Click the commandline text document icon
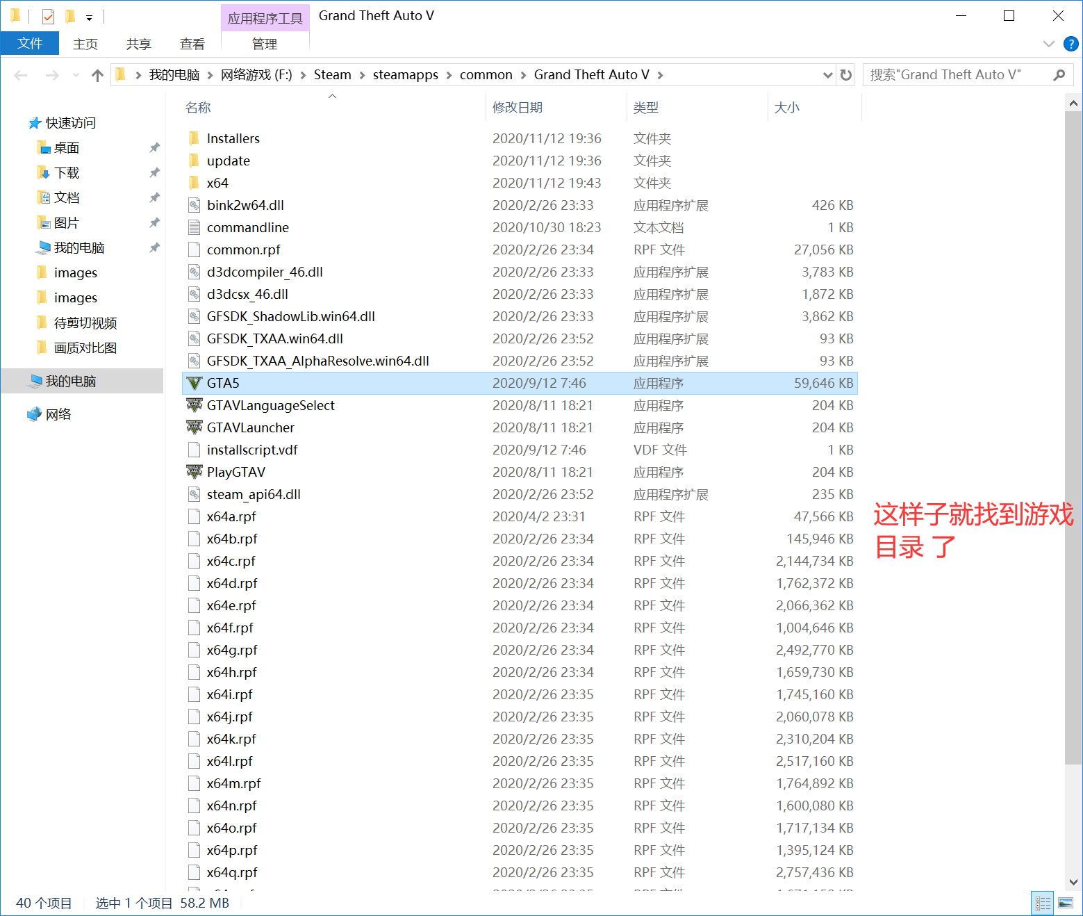Viewport: 1083px width, 916px height. click(195, 227)
